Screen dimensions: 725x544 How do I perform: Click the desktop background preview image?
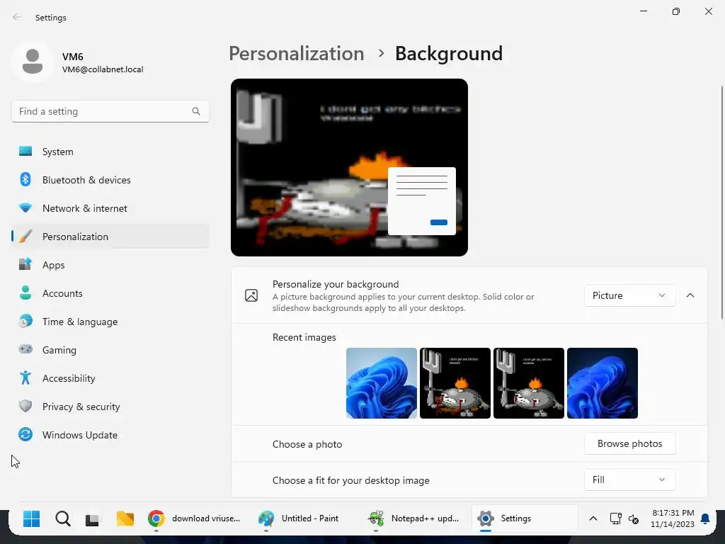pyautogui.click(x=349, y=167)
